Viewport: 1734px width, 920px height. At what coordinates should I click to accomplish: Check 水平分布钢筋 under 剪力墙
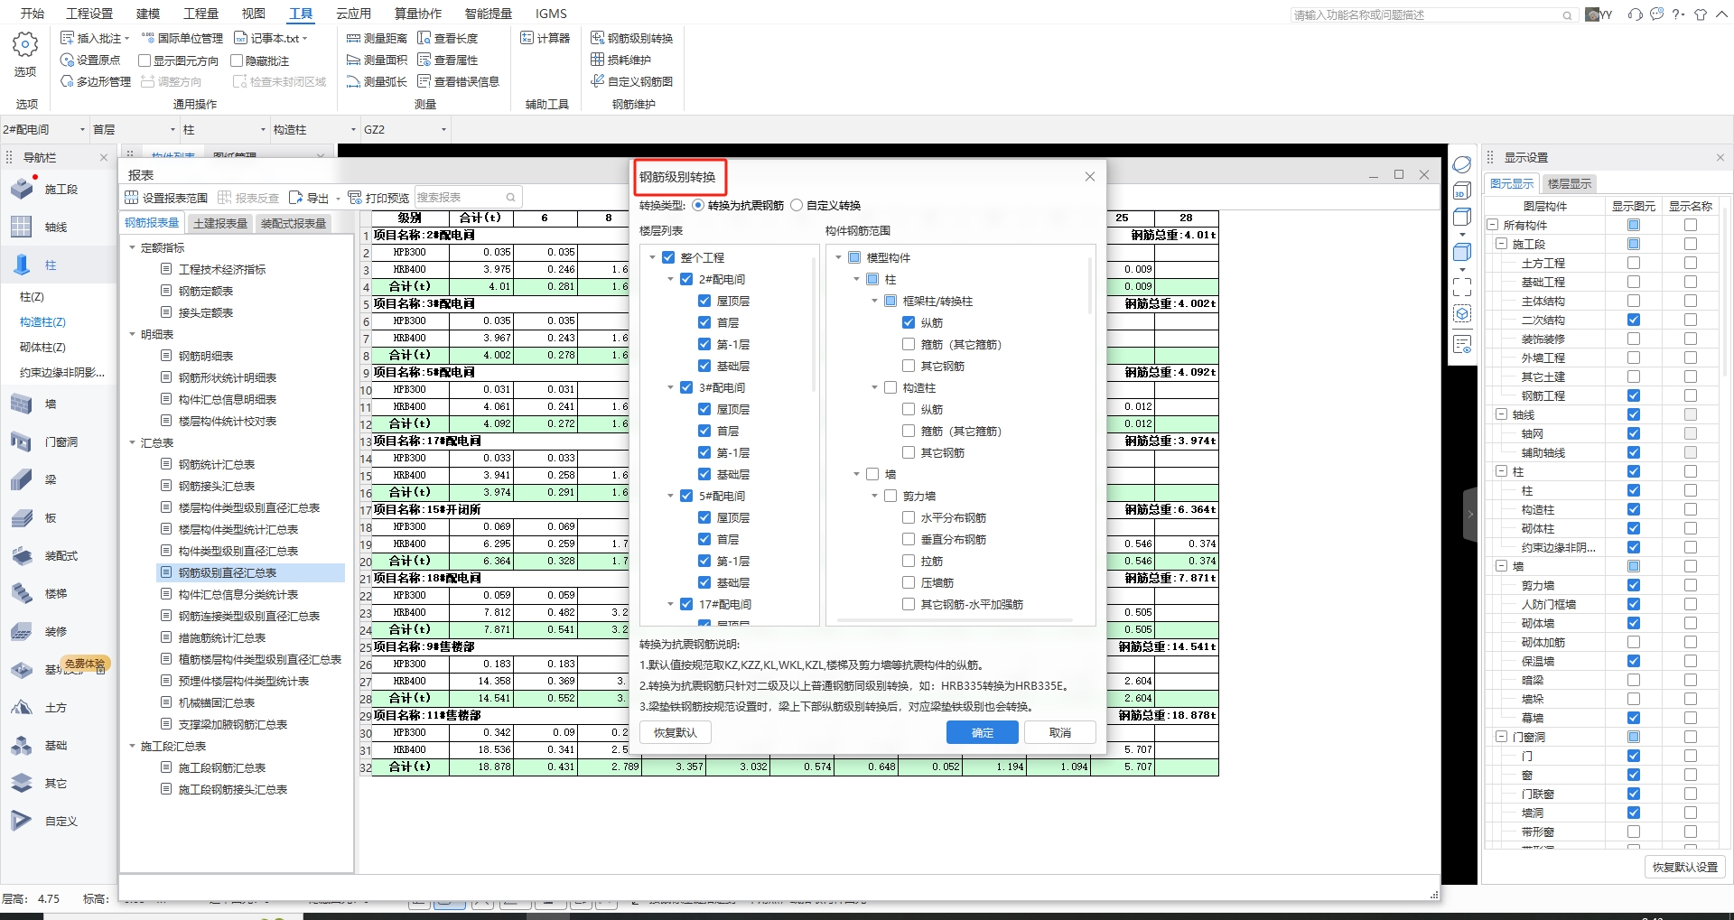coord(909,517)
